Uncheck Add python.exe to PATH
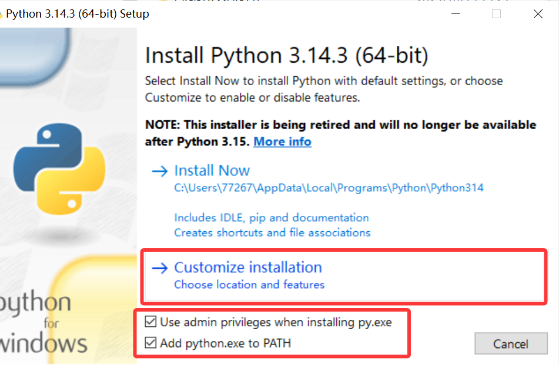 coord(150,343)
